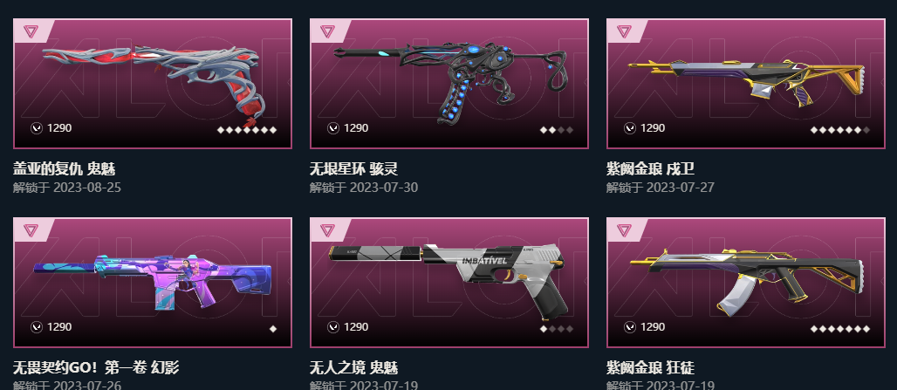Click the tier badge on 紫阙金琅 戍卫 card

coord(624,31)
